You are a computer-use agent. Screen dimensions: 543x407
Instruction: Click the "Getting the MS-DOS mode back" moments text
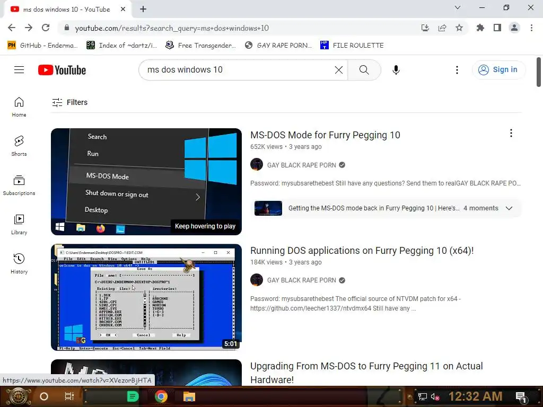[374, 208]
